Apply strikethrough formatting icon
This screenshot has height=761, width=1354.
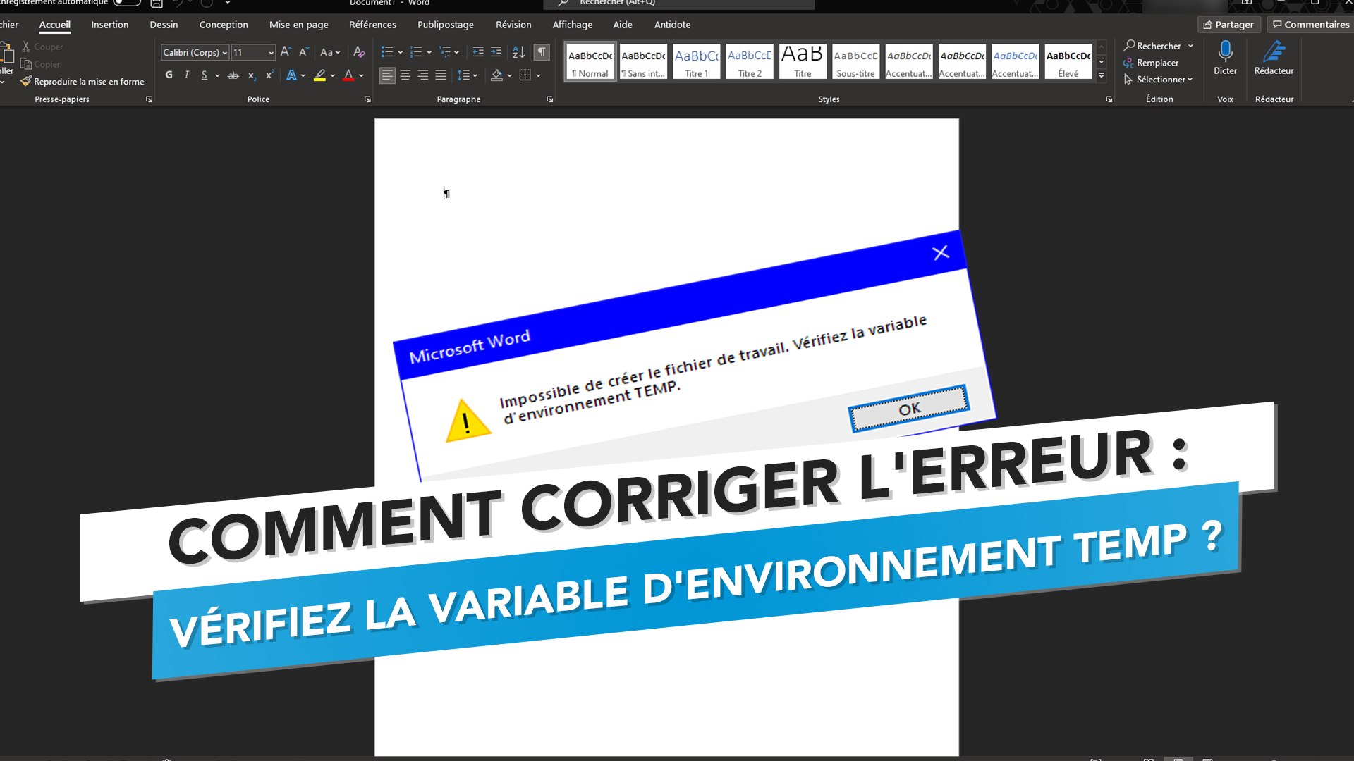233,75
